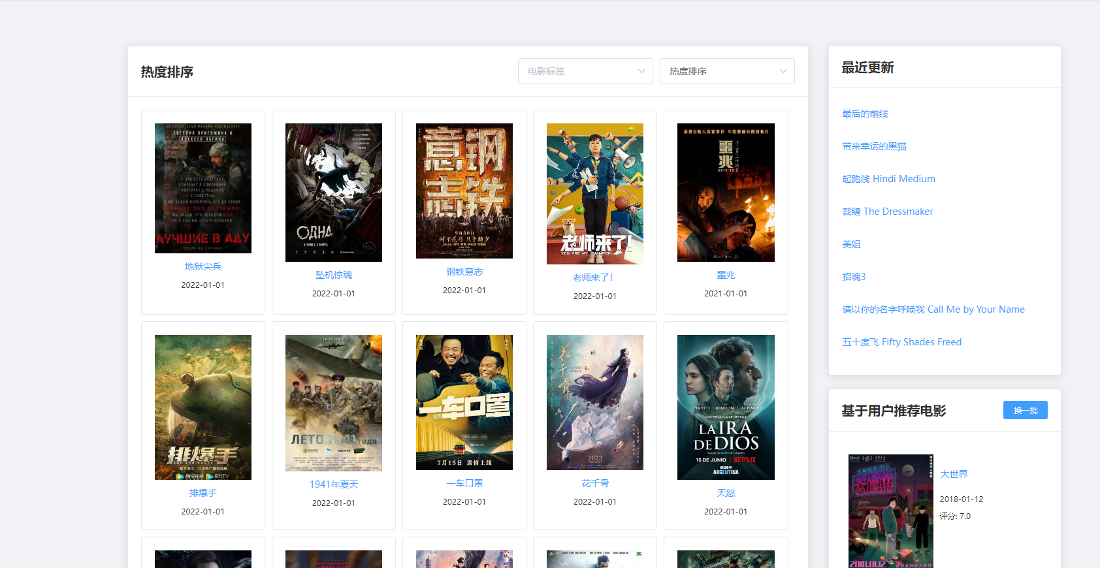
Task: Click the 基于用户推荐电影 heading
Action: 894,411
